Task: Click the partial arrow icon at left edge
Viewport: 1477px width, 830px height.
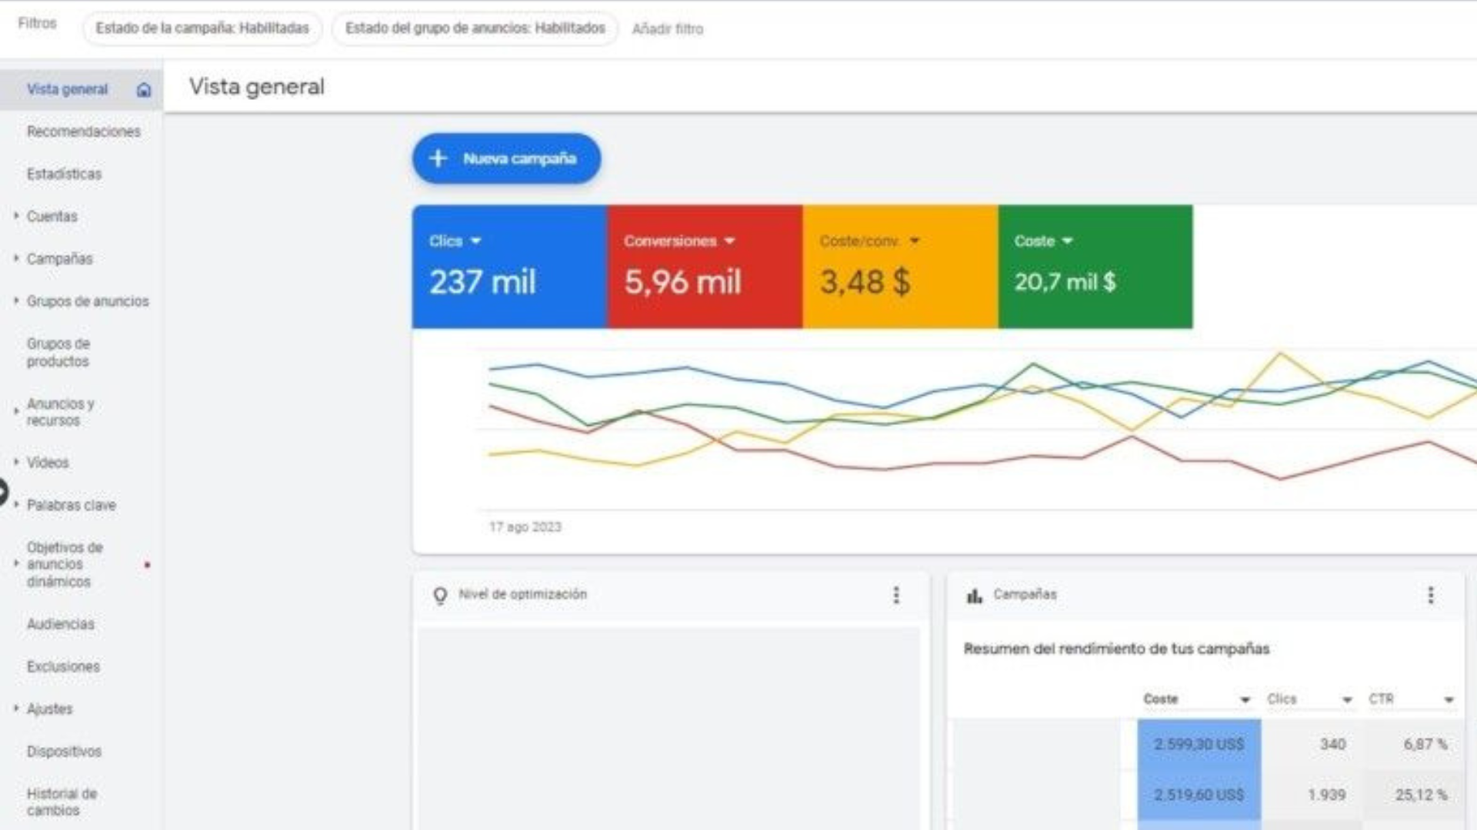Action: pos(3,492)
